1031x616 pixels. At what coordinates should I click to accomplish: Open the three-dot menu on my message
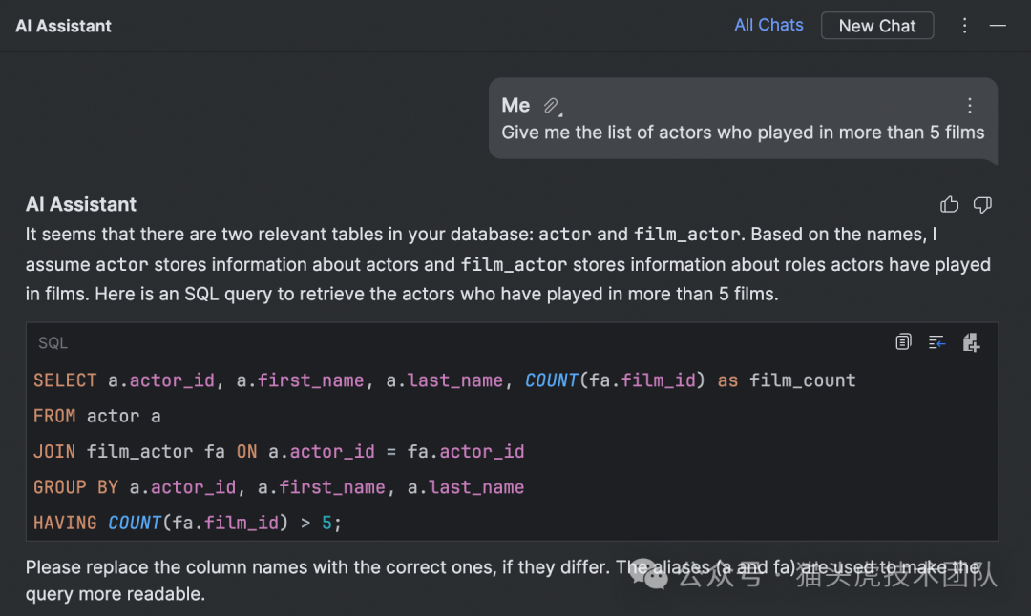[970, 106]
